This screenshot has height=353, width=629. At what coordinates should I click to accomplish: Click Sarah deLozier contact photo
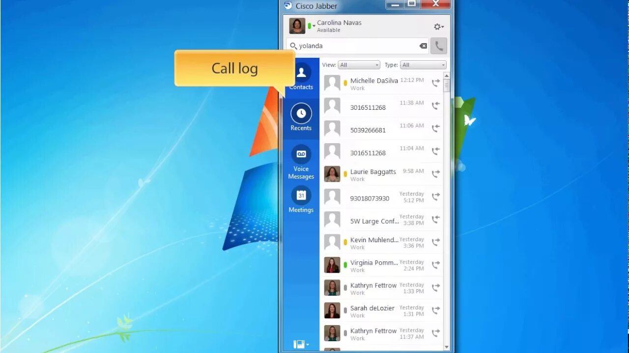pyautogui.click(x=332, y=311)
